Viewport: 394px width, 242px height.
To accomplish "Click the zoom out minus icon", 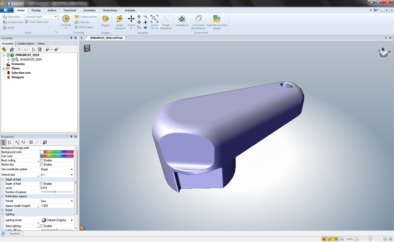I will tap(357, 239).
